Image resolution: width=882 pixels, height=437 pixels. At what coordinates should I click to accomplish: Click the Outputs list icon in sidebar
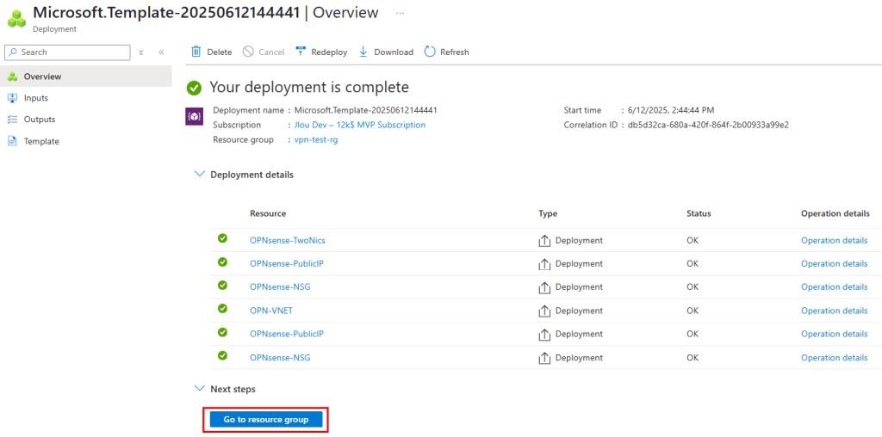(x=12, y=120)
